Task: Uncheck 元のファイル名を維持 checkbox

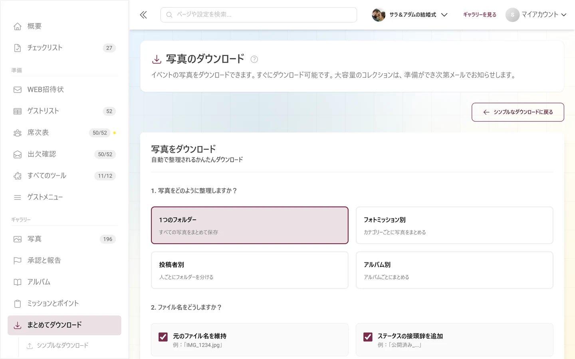Action: [x=163, y=337]
